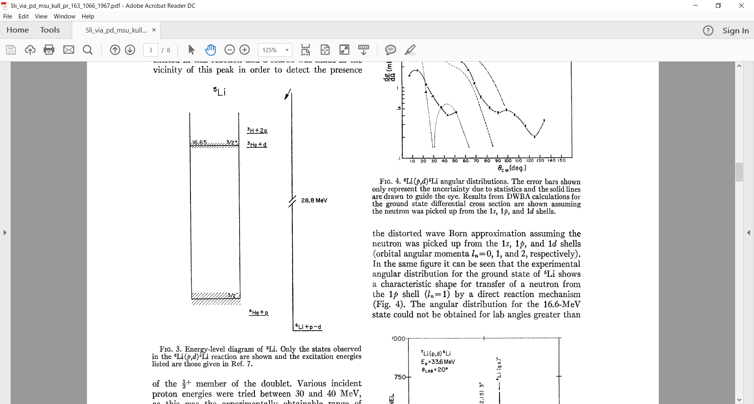
Task: Activate the Hand pan tool
Action: [x=210, y=50]
